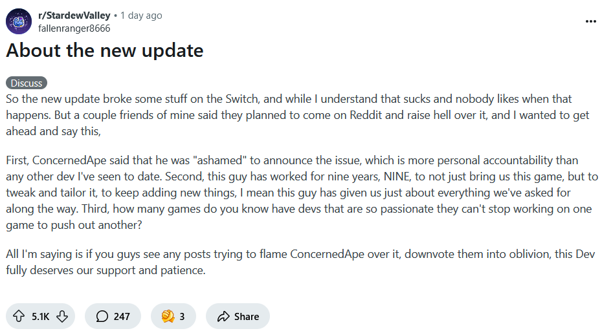Upvote the post with the up arrow
This screenshot has width=602, height=331.
tap(18, 316)
